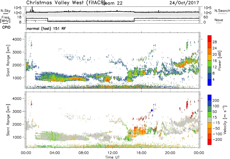Screen dimensions: 230x159
Task: Click the 'Nave' legend label
Action: tap(219, 20)
